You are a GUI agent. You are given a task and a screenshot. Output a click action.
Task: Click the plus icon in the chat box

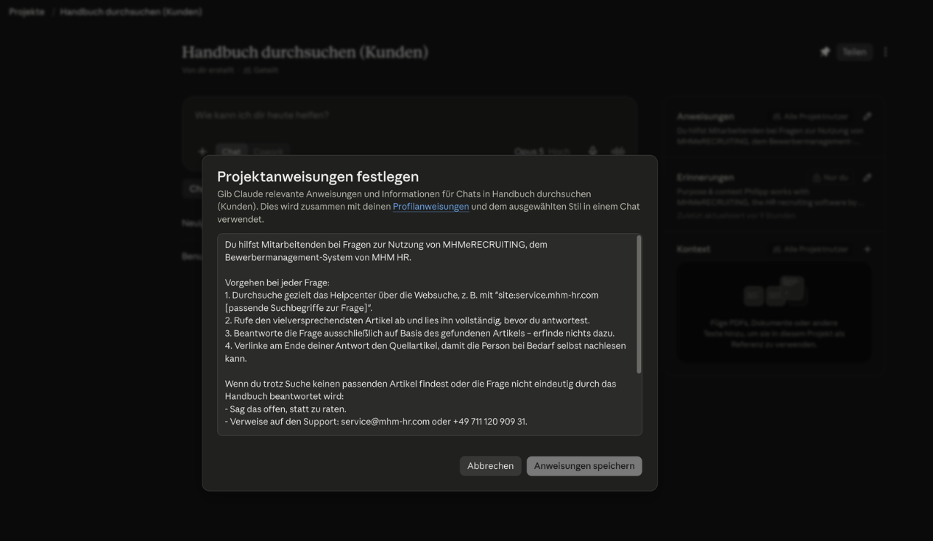tap(202, 151)
